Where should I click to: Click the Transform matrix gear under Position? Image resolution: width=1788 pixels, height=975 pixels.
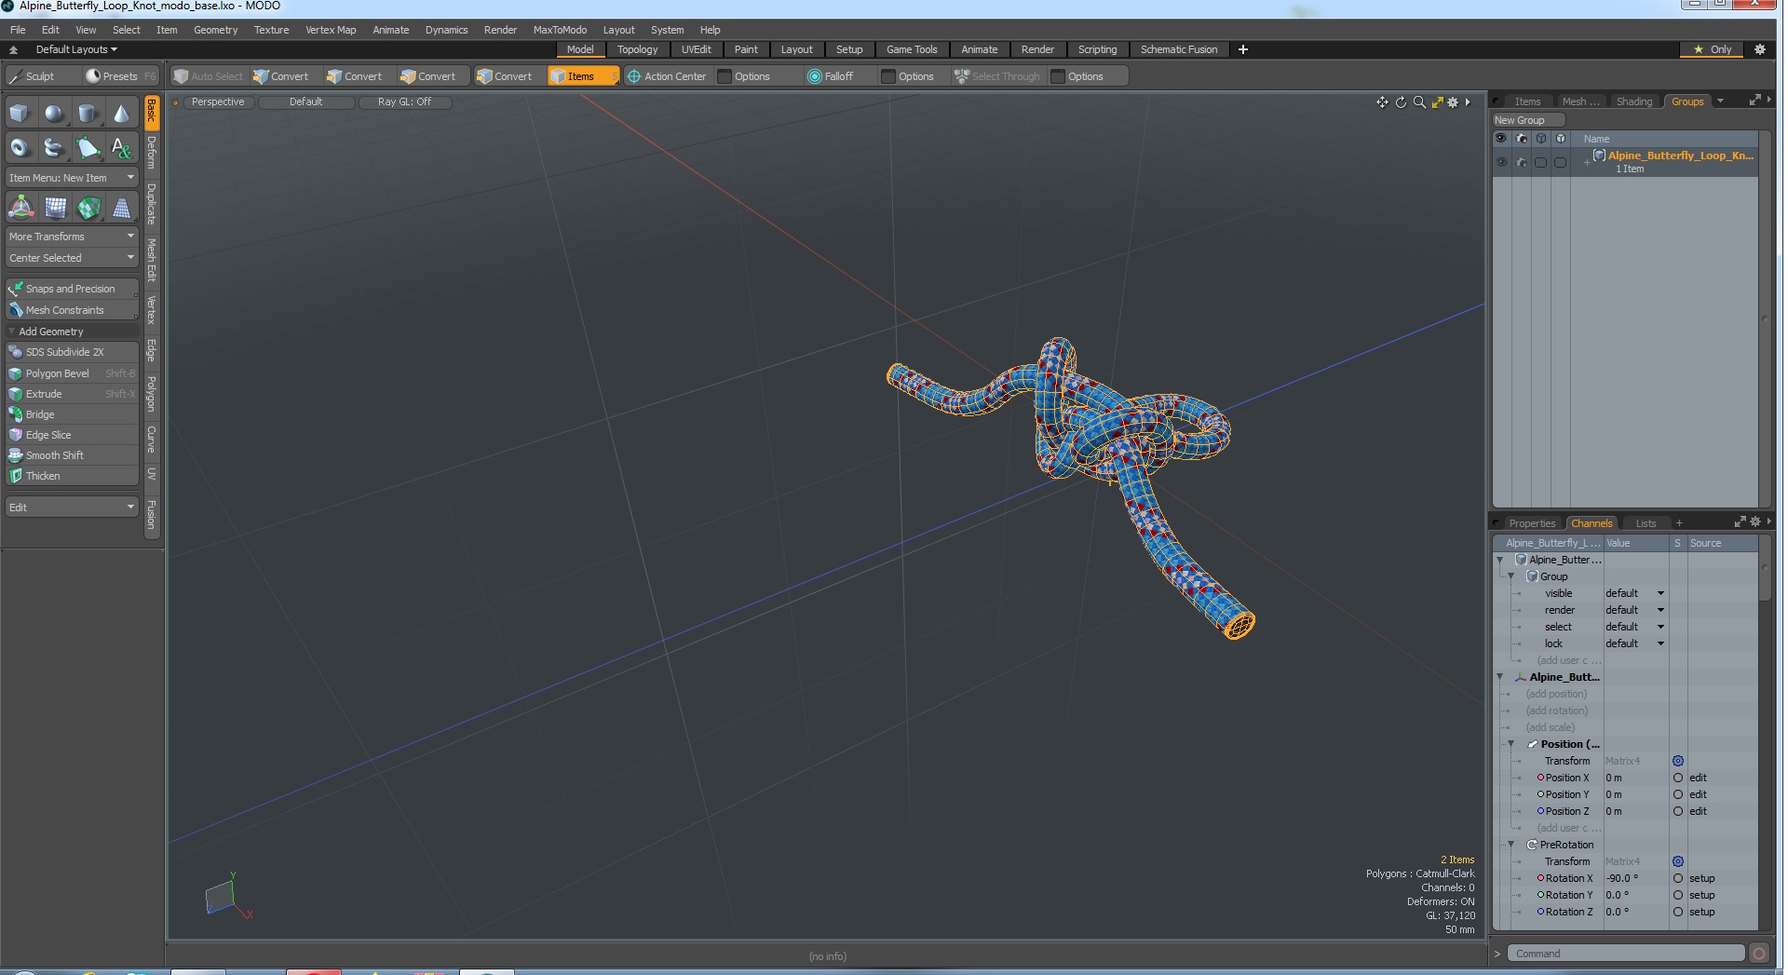click(1678, 761)
